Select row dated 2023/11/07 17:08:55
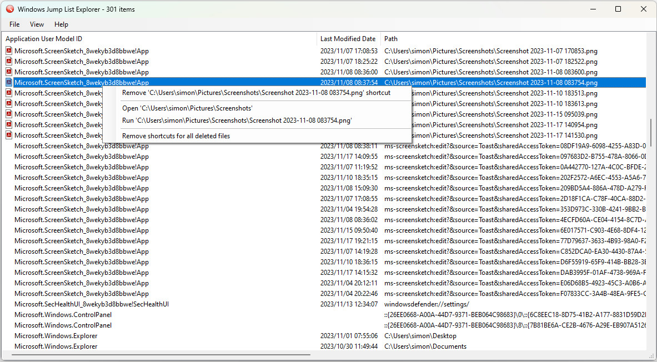The image size is (657, 362). tap(323, 199)
